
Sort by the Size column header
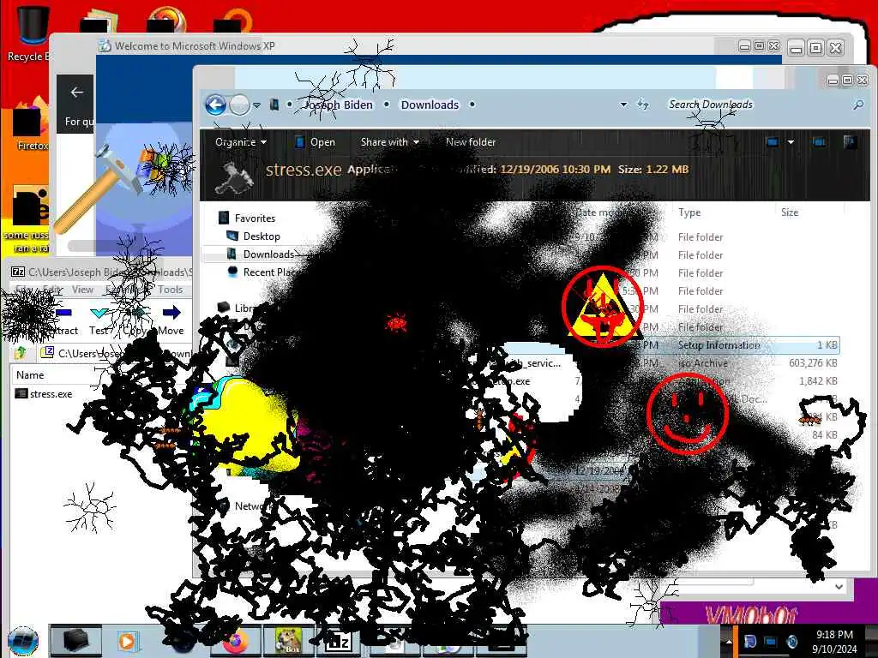pos(790,212)
